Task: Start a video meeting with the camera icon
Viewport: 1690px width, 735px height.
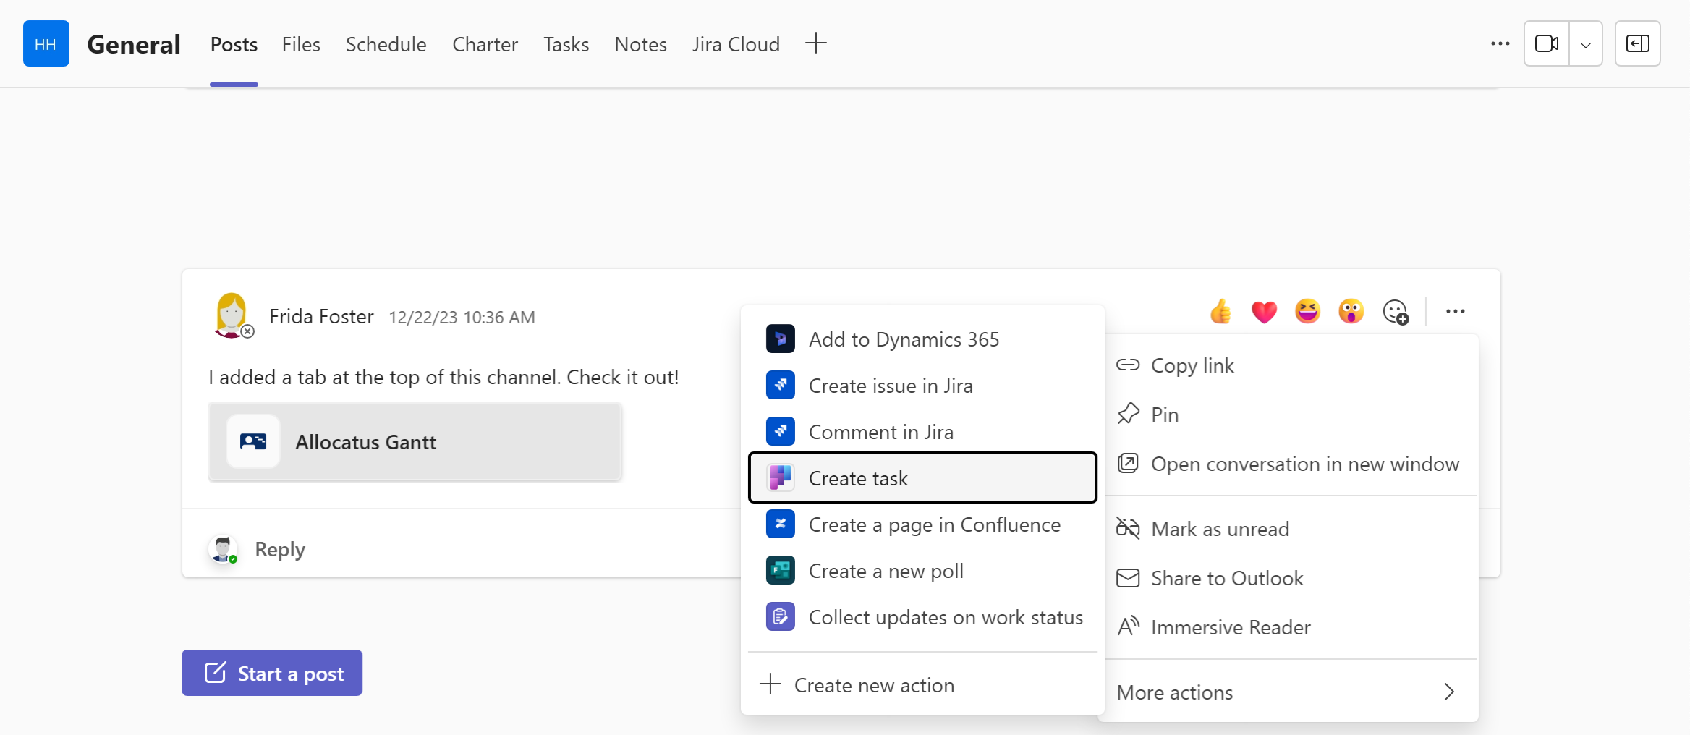Action: coord(1547,44)
